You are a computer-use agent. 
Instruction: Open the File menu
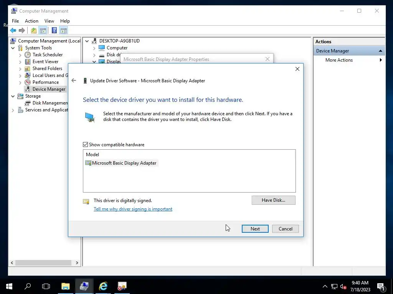click(x=15, y=21)
